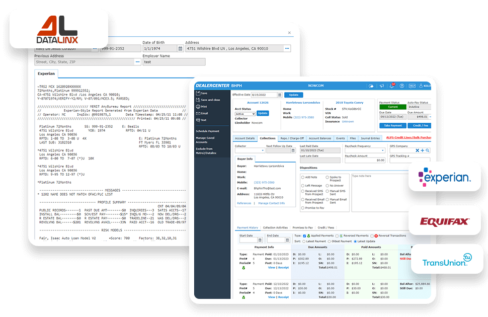488x317 pixels.
Task: Click Update beside Acct Status dropdown
Action: pyautogui.click(x=263, y=113)
